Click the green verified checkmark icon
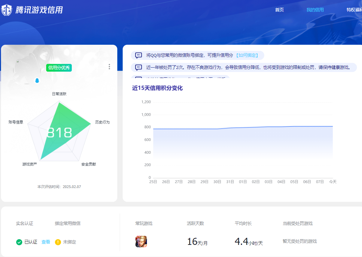The width and height of the screenshot is (362, 257). [x=19, y=242]
